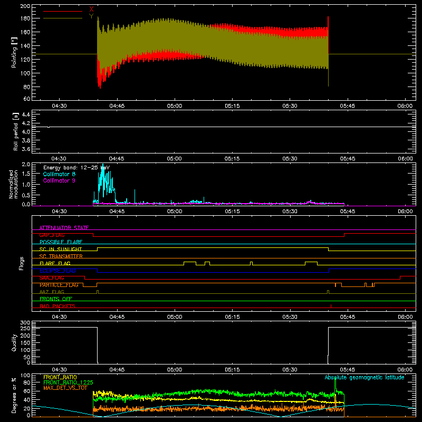Click the GAP_FLAG label

tap(52, 235)
